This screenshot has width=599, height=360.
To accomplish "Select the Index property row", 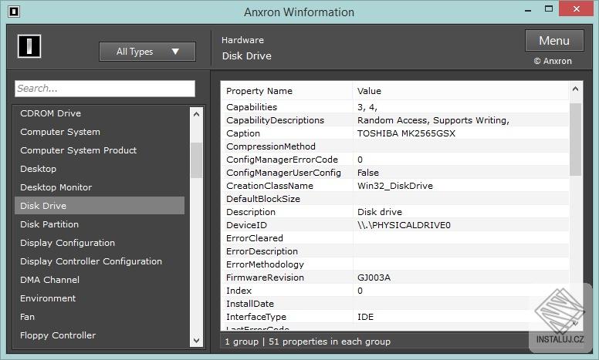I will [395, 291].
